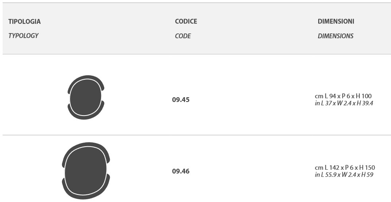Image resolution: width=391 pixels, height=202 pixels.
Task: Select the inch size L 37 x W 2.4 x H 39.4
Action: click(344, 103)
